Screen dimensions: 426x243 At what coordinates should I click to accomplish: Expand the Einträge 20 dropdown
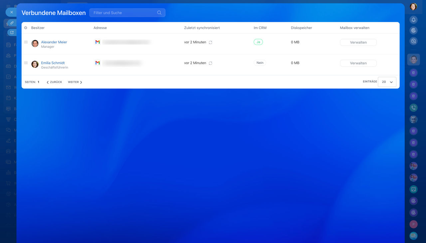coord(387,82)
